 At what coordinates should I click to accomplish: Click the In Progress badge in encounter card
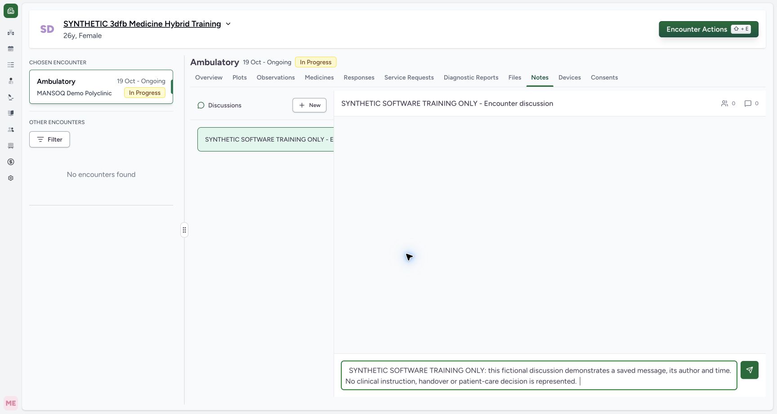tap(145, 93)
